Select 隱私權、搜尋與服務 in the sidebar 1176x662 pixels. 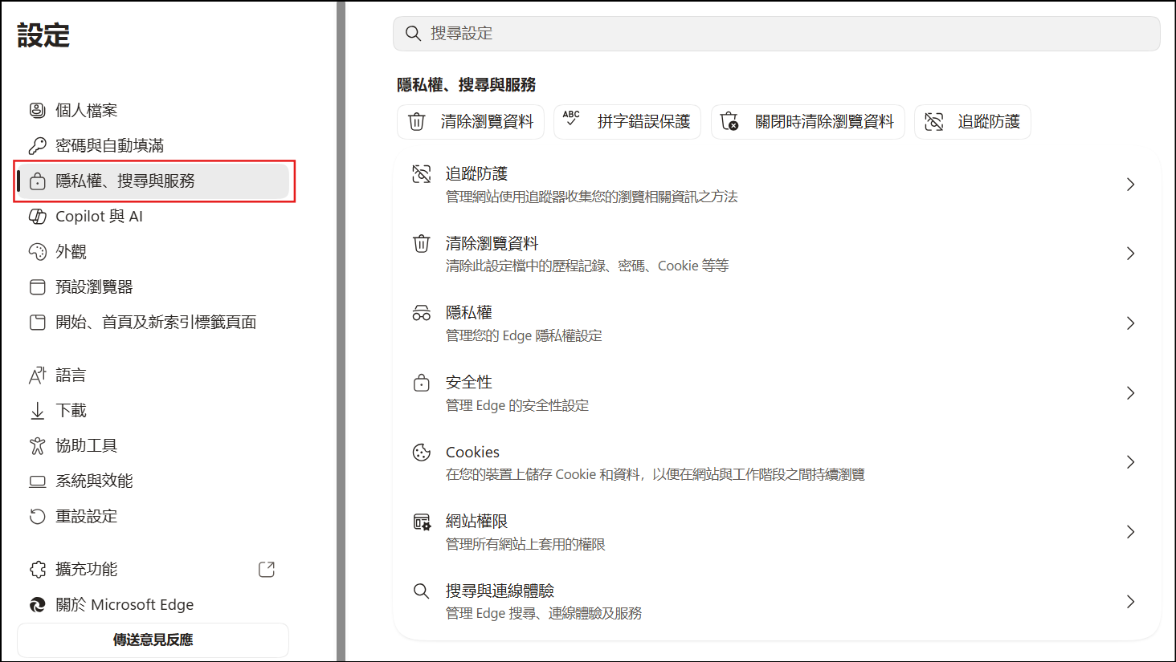(x=153, y=181)
